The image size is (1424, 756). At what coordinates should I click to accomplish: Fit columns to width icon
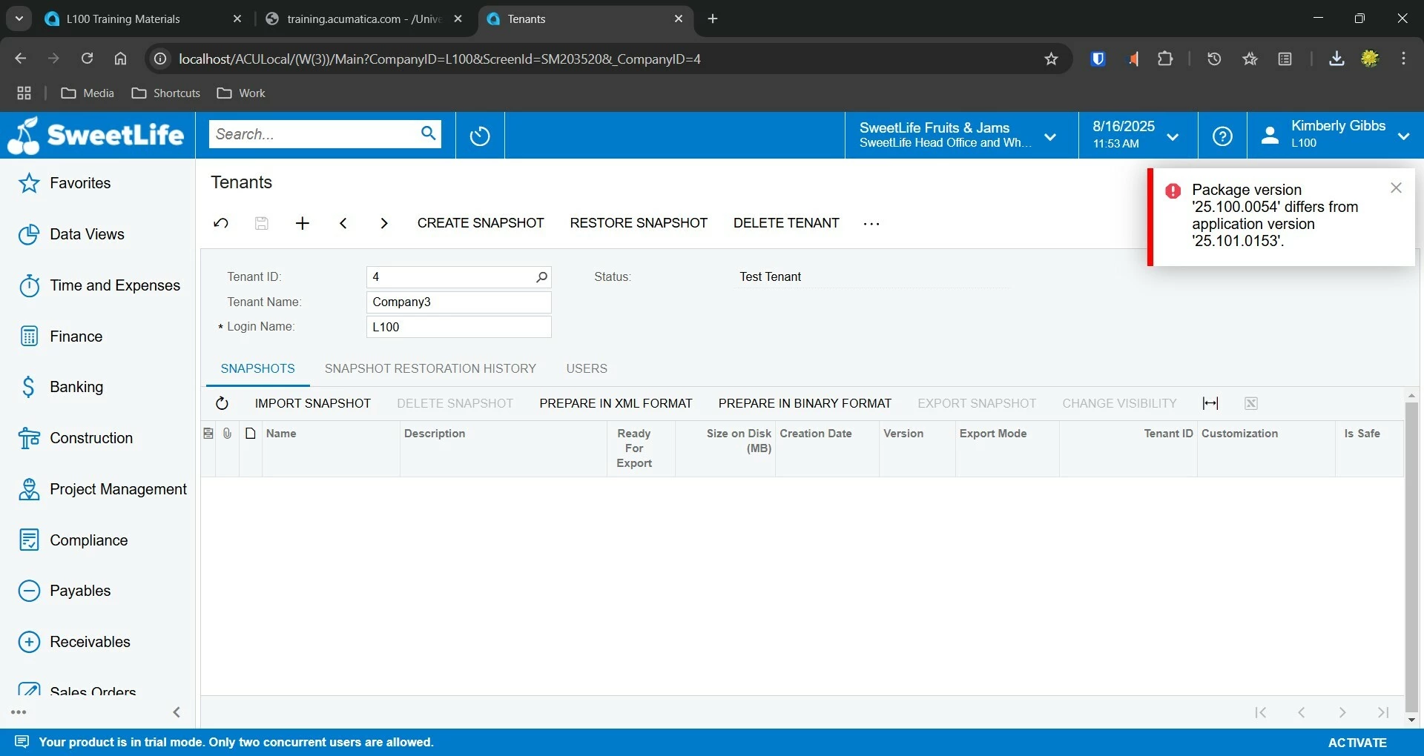point(1210,403)
